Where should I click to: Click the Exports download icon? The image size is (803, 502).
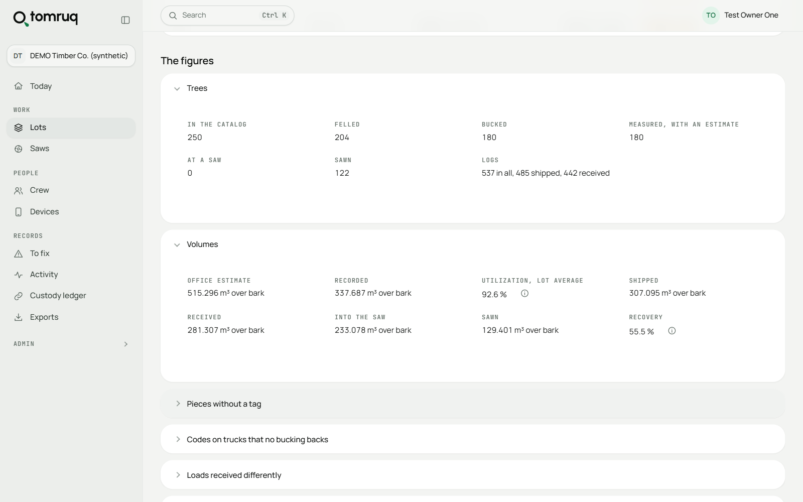19,317
